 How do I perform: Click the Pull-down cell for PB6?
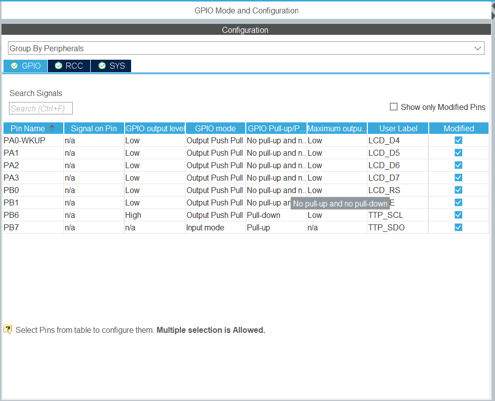[276, 215]
